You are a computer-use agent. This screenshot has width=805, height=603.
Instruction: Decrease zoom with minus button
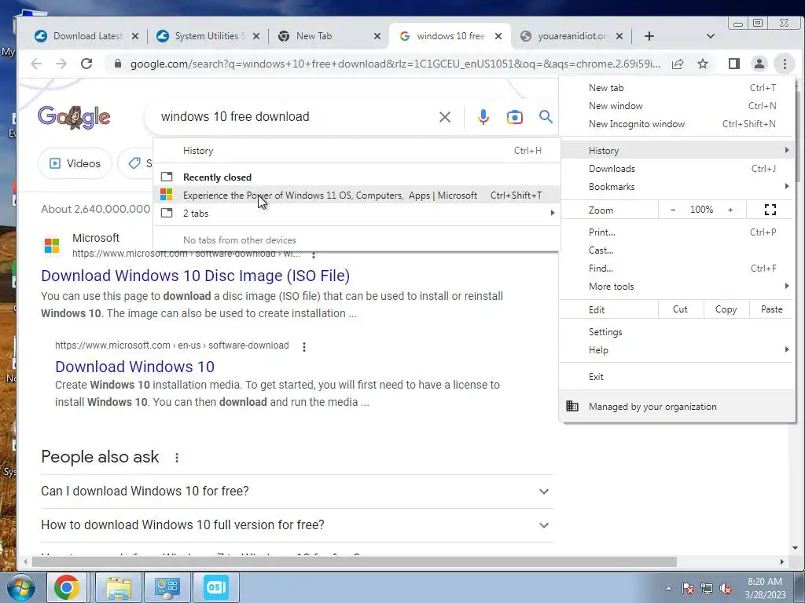[x=673, y=210]
